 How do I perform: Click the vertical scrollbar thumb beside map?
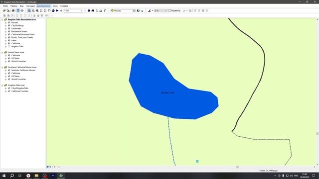click(x=317, y=134)
